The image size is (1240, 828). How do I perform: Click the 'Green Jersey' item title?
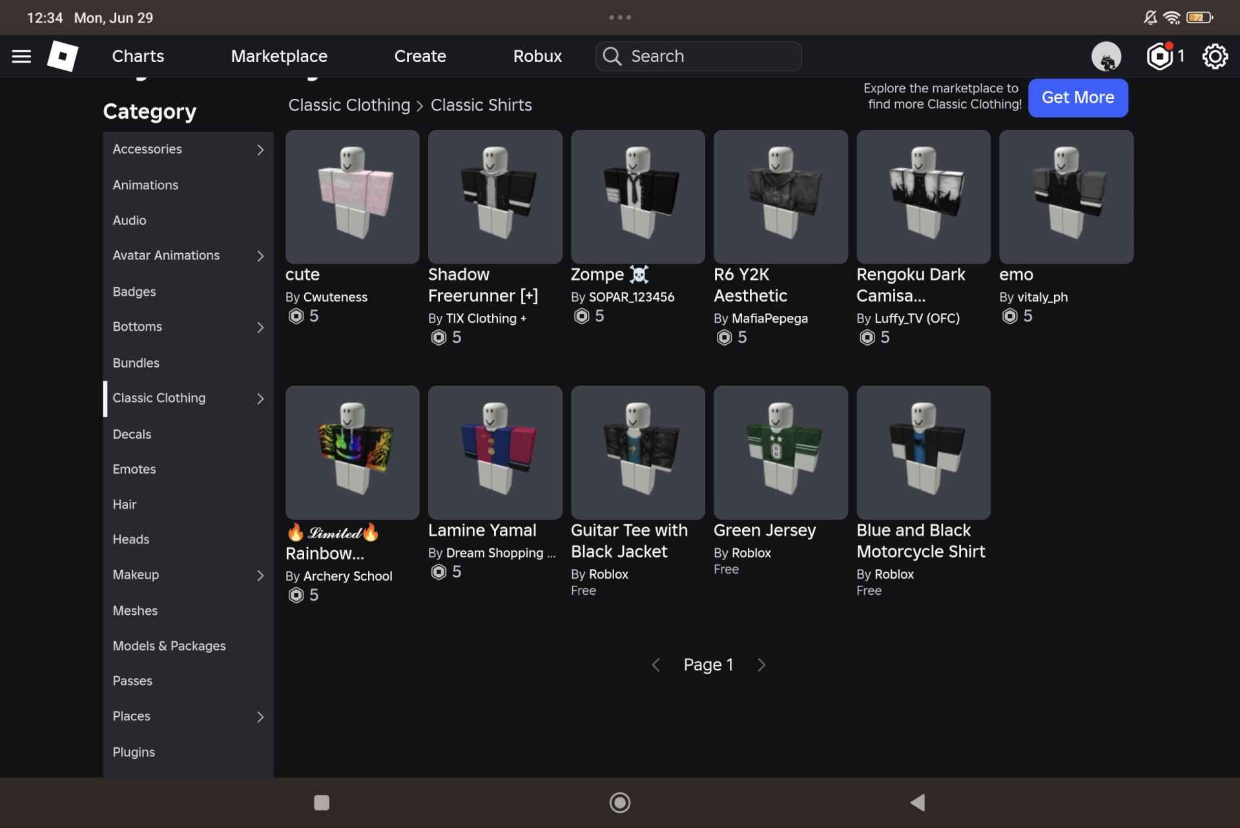765,531
